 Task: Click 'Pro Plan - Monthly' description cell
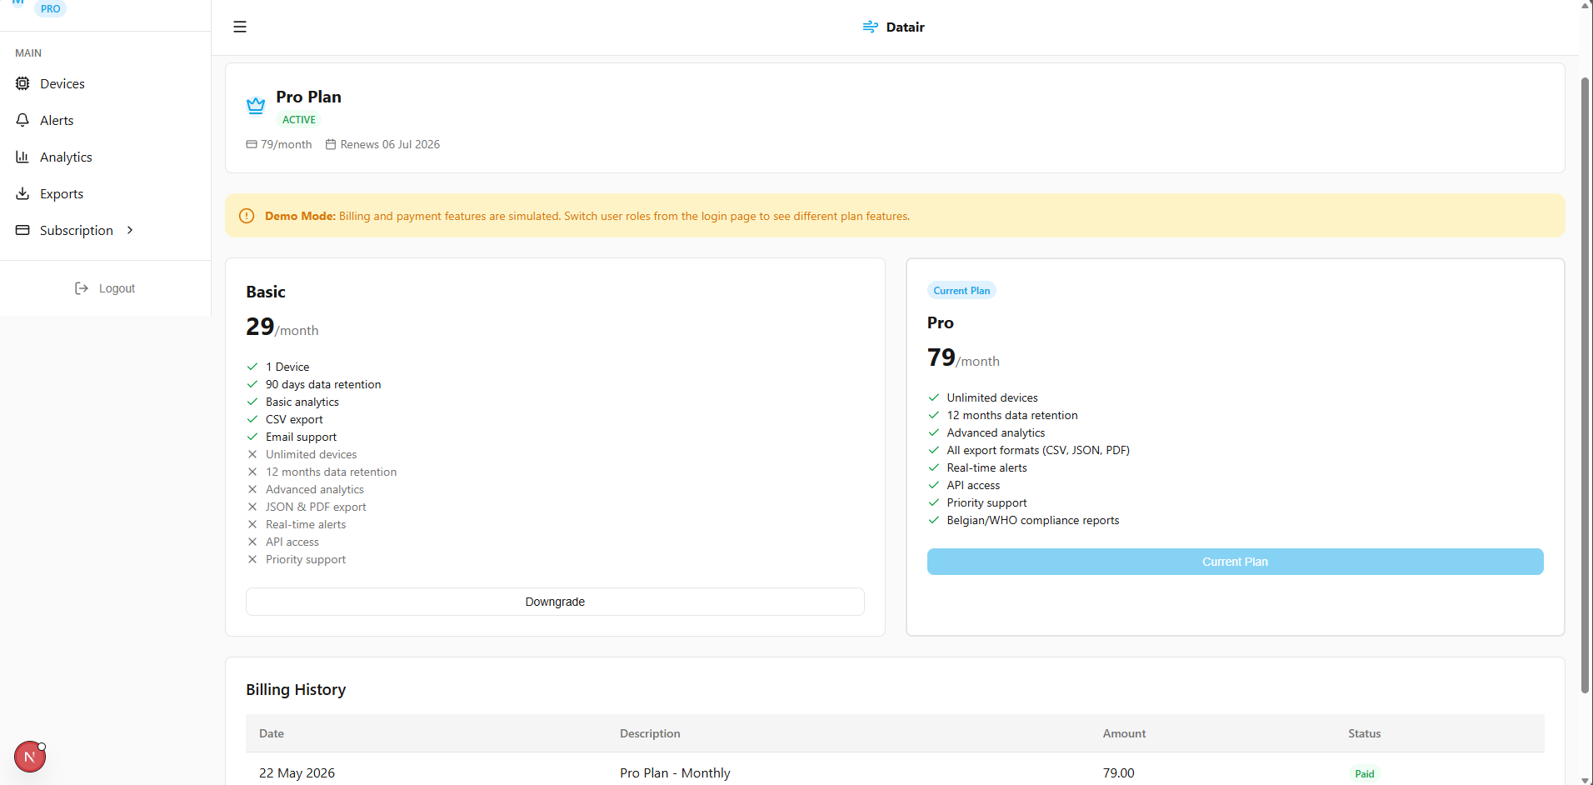pyautogui.click(x=675, y=773)
